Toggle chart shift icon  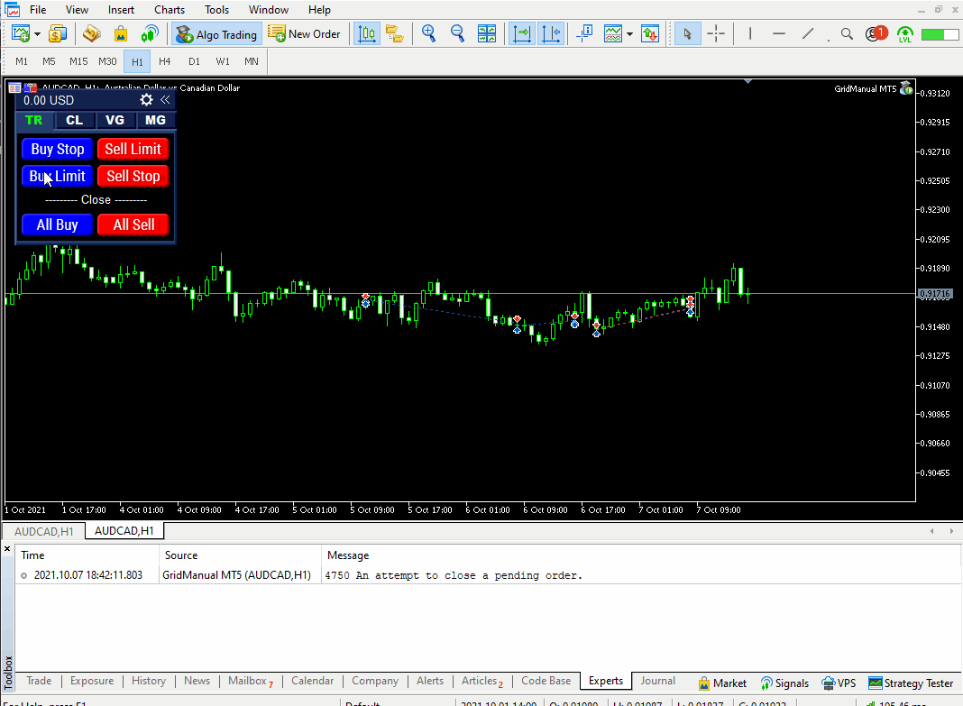pyautogui.click(x=551, y=33)
